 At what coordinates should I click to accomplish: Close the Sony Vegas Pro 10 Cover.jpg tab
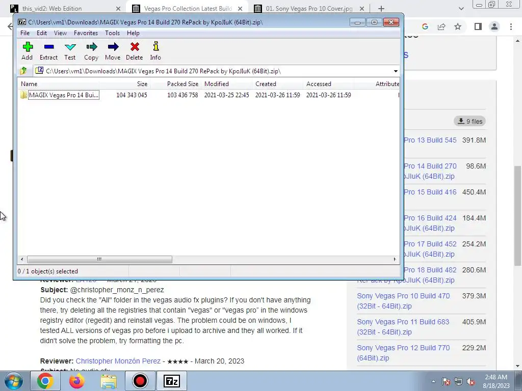[362, 9]
